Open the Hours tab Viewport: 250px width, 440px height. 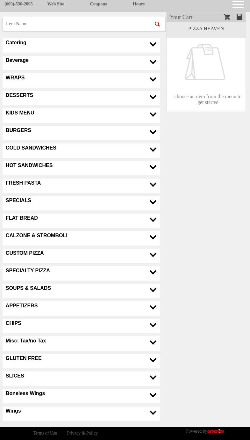tap(139, 4)
